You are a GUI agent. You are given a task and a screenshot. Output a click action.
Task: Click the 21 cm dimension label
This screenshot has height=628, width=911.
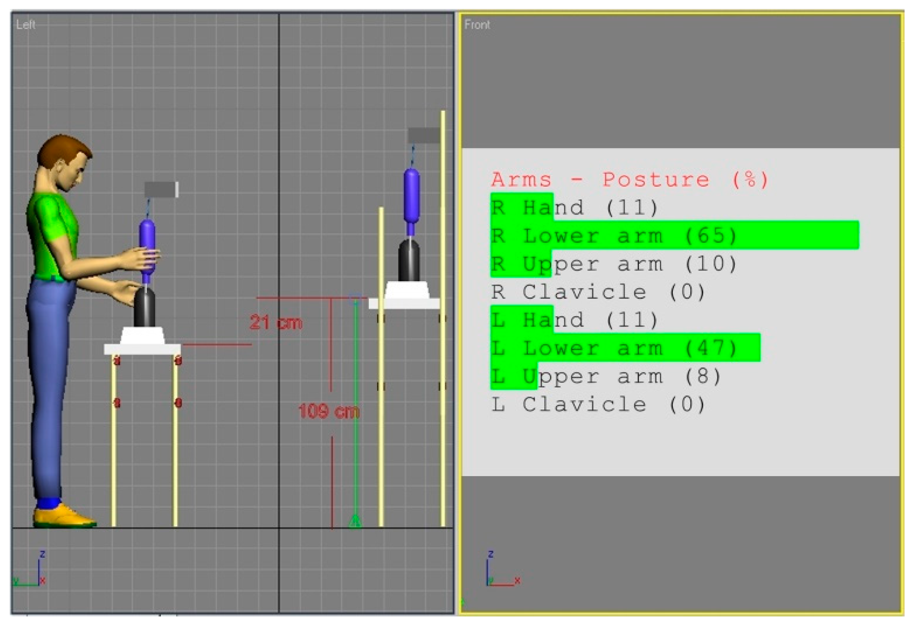276,322
